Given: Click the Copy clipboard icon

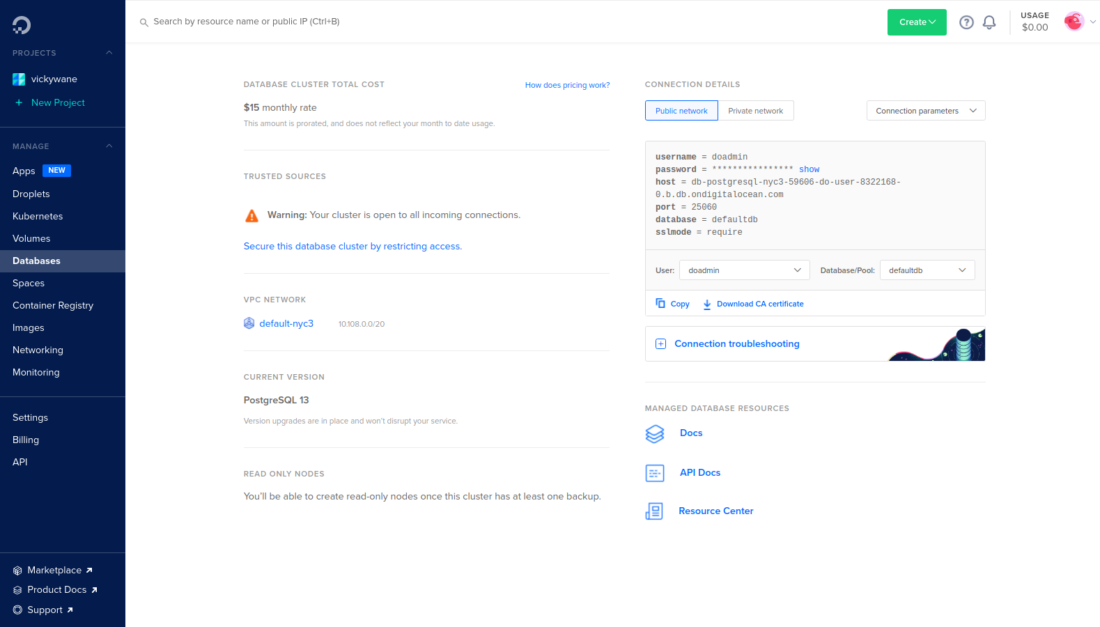Looking at the screenshot, I should [660, 303].
